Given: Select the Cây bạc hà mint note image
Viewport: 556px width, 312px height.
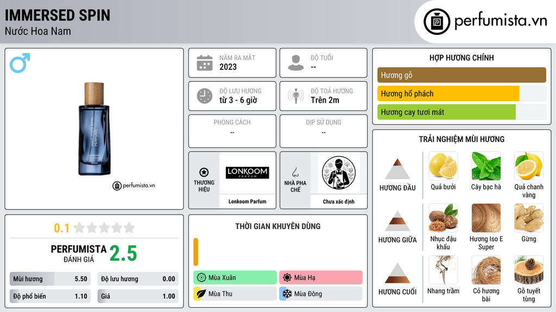Looking at the screenshot, I should click(486, 166).
